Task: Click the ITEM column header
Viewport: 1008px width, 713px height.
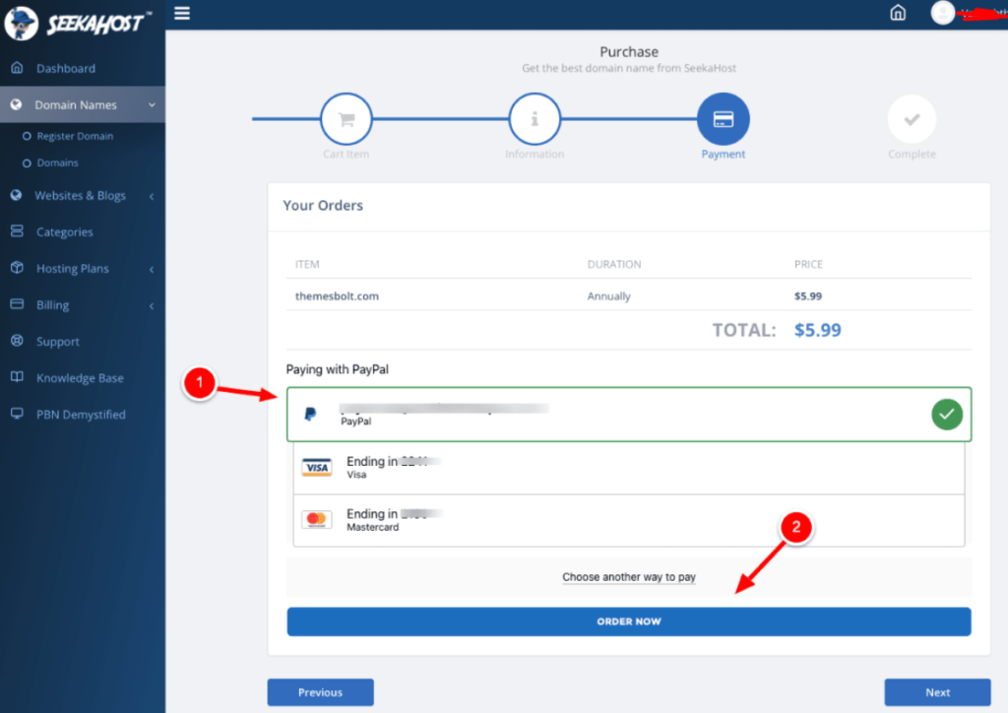Action: 307,264
